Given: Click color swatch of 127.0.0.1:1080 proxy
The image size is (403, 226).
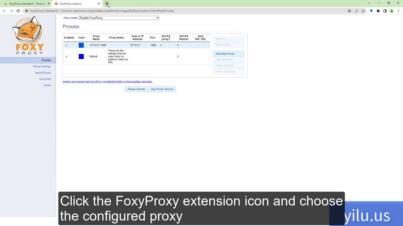Looking at the screenshot, I should pyautogui.click(x=81, y=45).
